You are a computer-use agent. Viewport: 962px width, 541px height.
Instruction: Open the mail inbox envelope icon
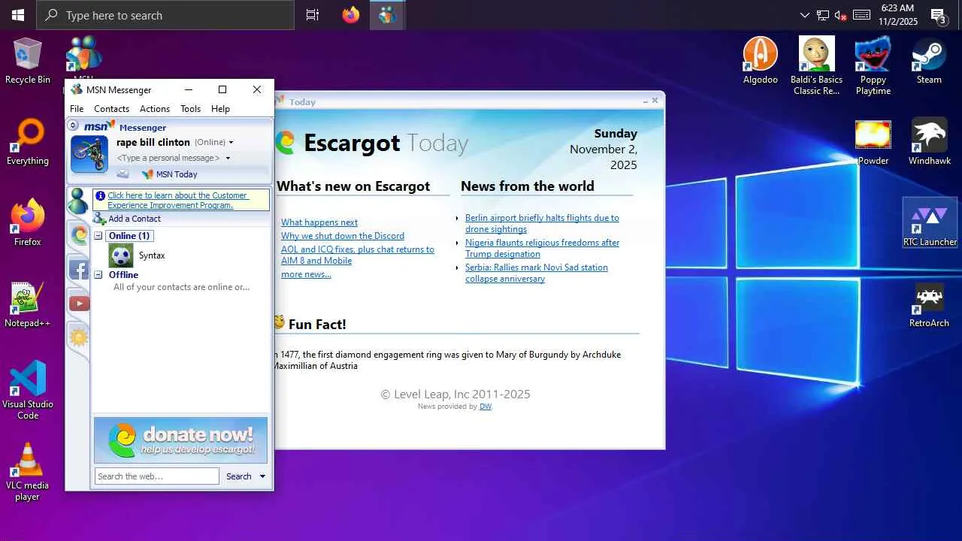coord(123,174)
